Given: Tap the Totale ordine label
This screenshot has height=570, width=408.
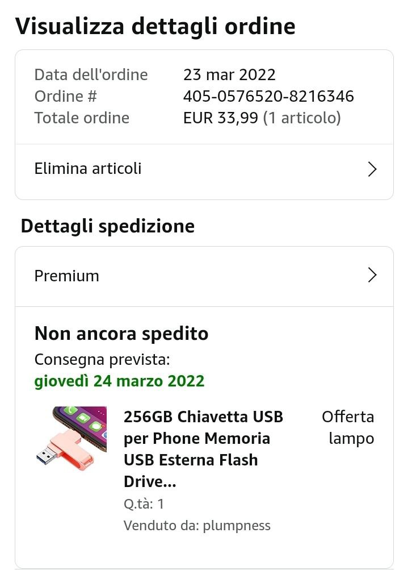Looking at the screenshot, I should point(82,118).
